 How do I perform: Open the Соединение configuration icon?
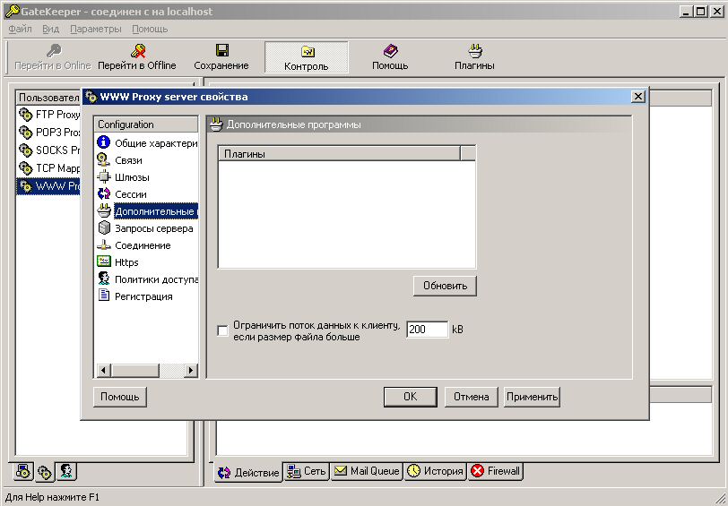pyautogui.click(x=103, y=244)
